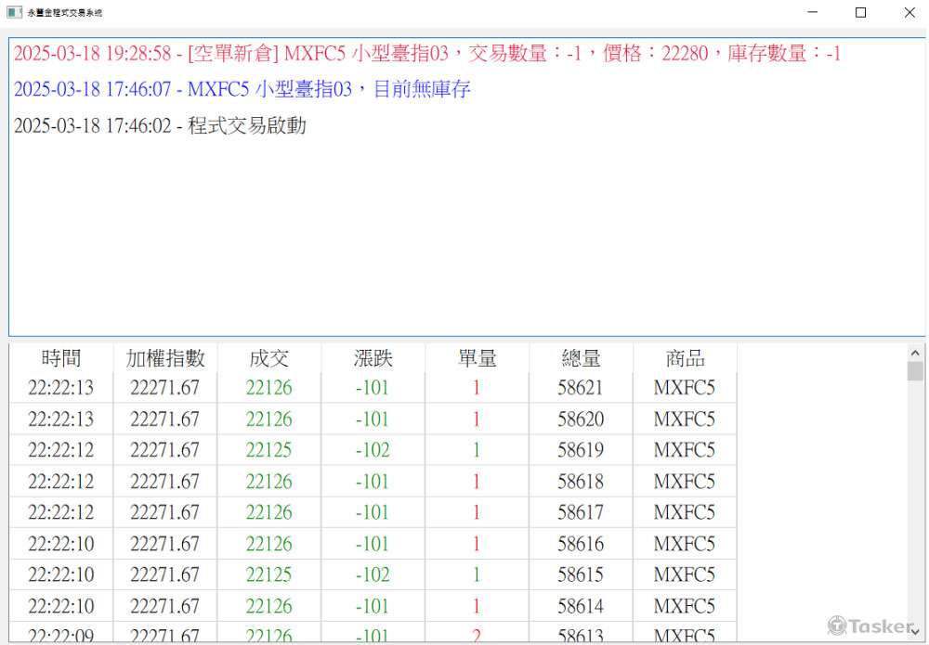
Task: Select the 成交 column header
Action: [x=269, y=358]
